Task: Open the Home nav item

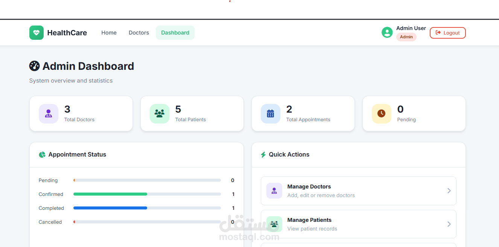Action: click(x=109, y=33)
